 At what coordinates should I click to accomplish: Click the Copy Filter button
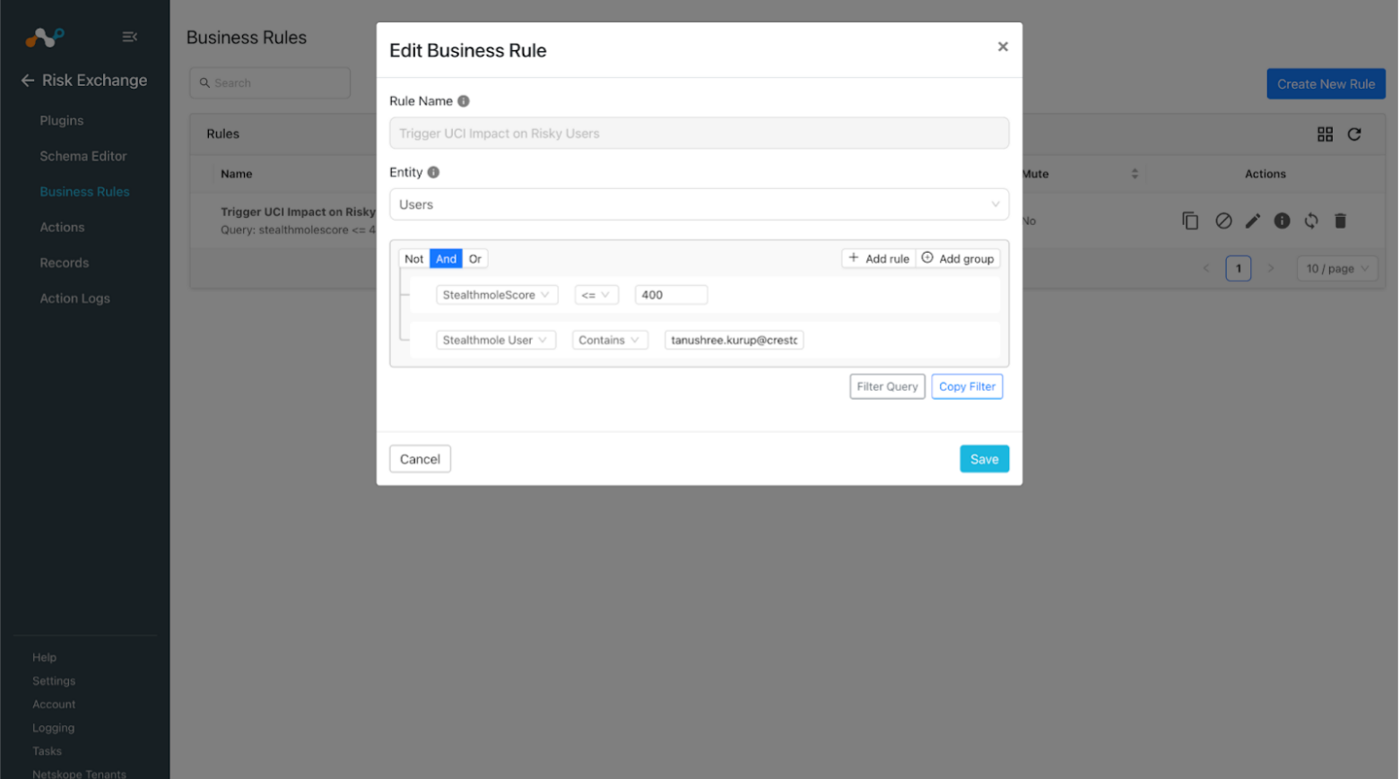tap(967, 386)
